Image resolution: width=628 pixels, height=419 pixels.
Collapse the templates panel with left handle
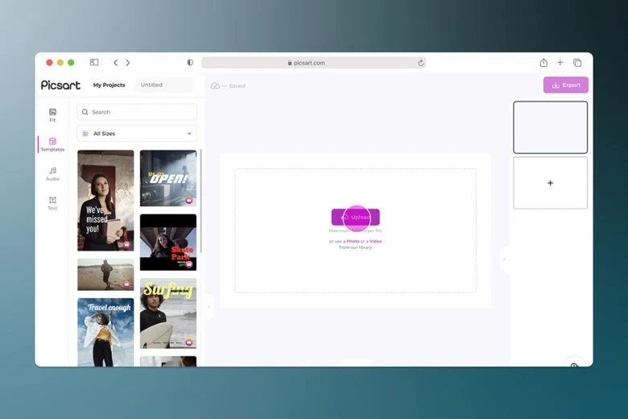coord(209,306)
